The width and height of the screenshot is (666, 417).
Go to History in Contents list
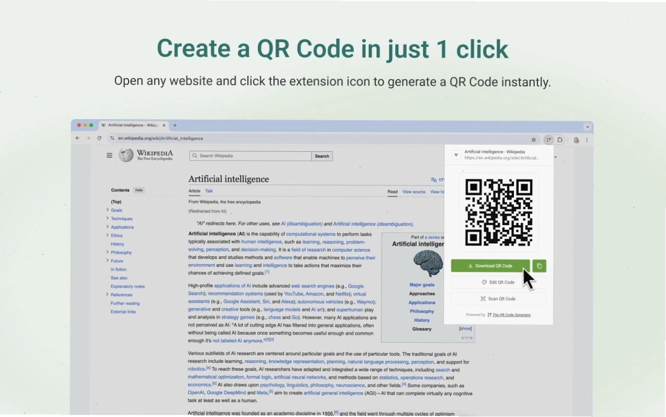117,244
